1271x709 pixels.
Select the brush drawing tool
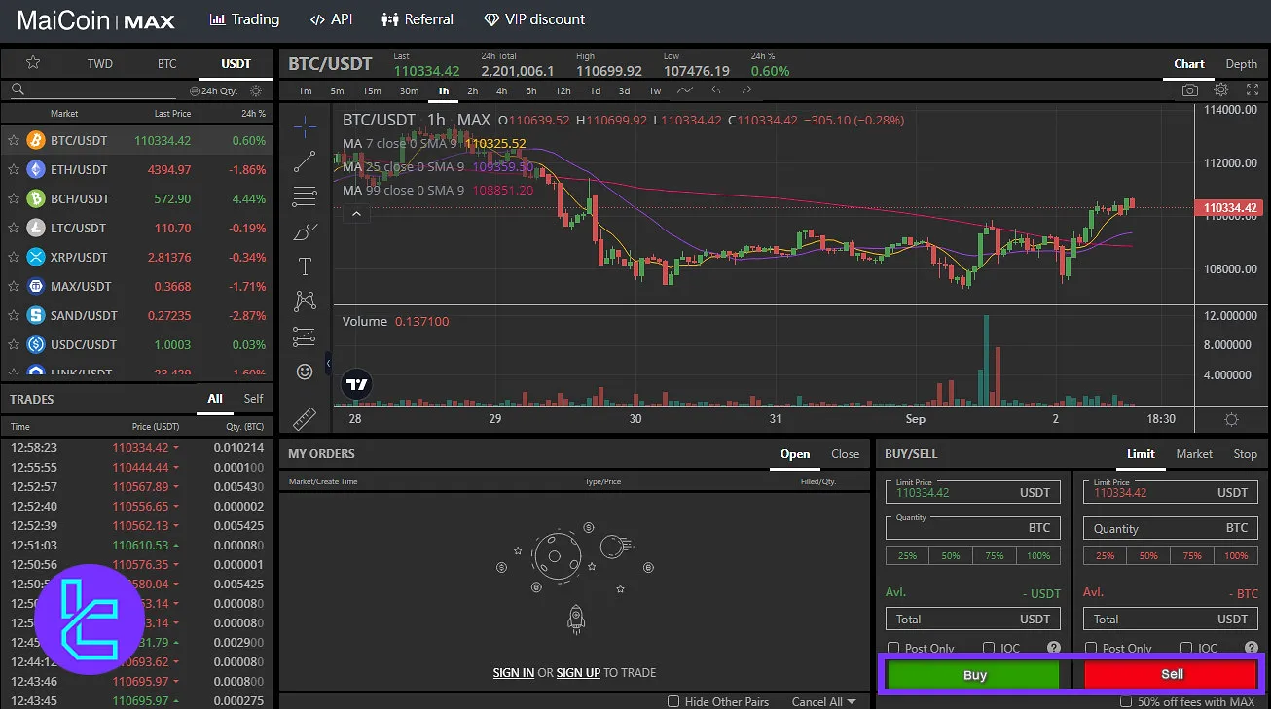tap(306, 231)
